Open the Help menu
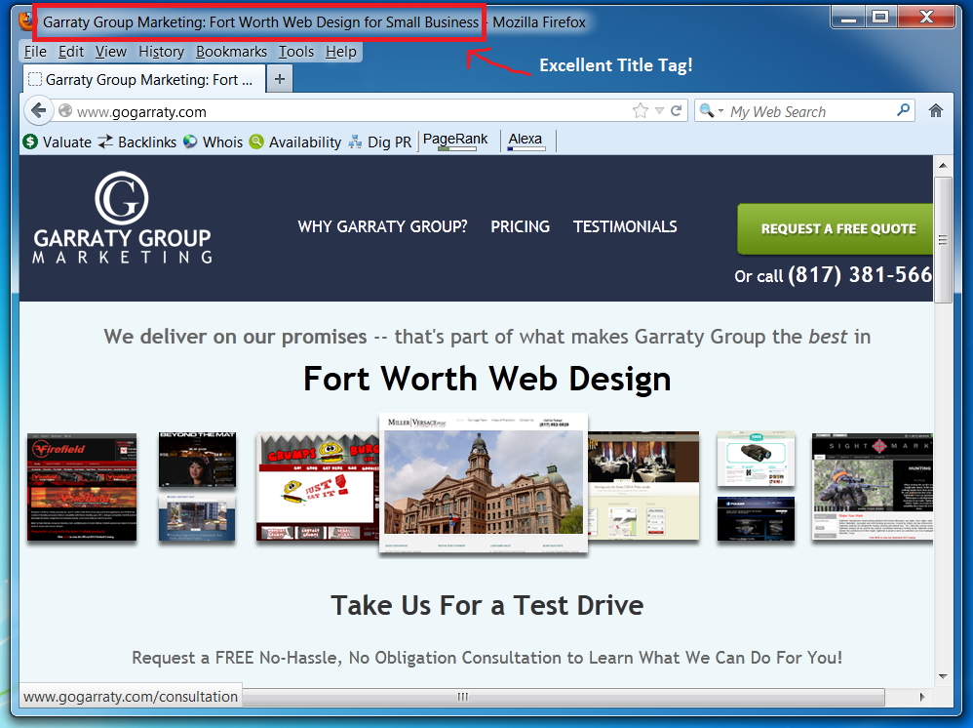Image resolution: width=973 pixels, height=728 pixels. [x=340, y=52]
